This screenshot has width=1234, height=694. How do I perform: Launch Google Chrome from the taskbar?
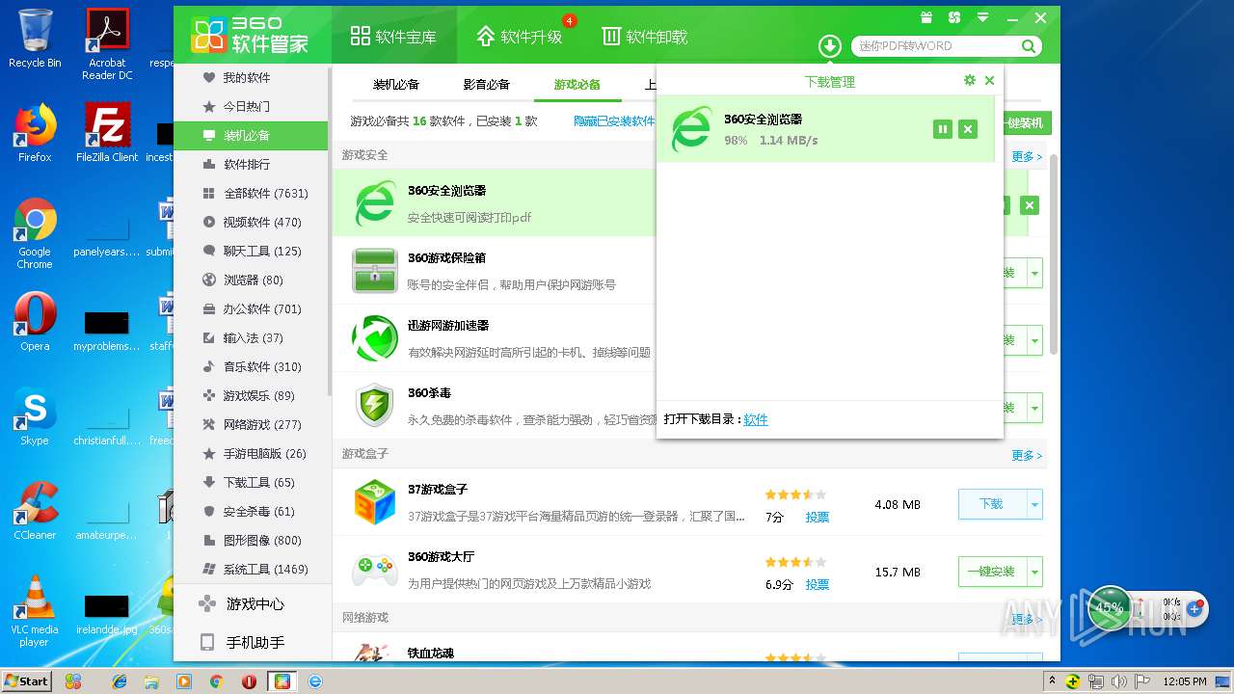(x=216, y=681)
